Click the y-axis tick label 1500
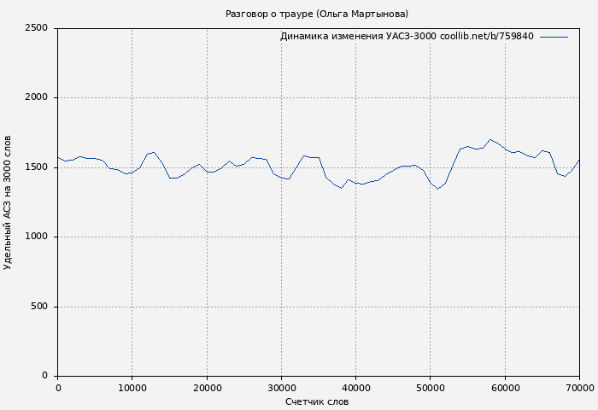 (x=37, y=167)
